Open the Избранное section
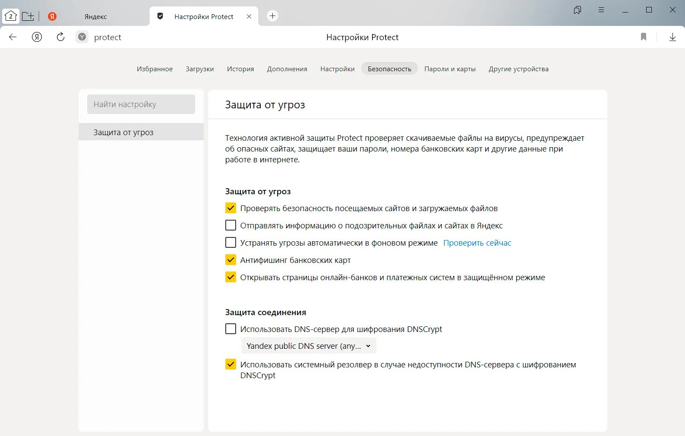685x436 pixels. click(155, 69)
